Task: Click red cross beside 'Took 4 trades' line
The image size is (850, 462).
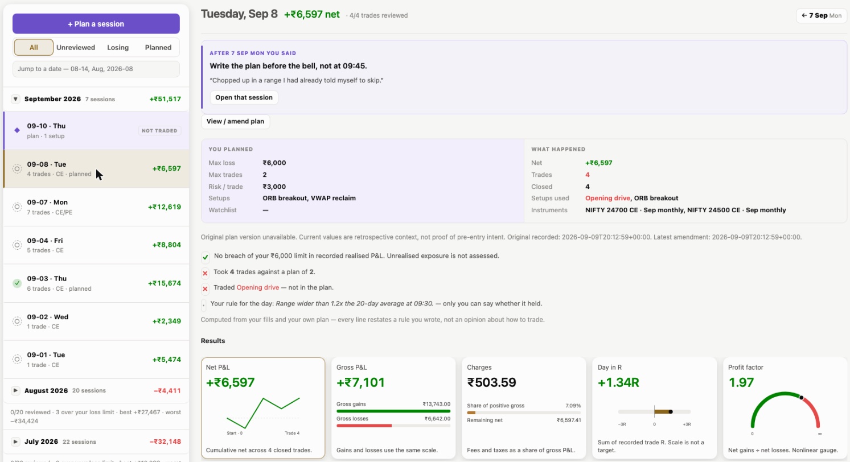Action: click(x=206, y=273)
